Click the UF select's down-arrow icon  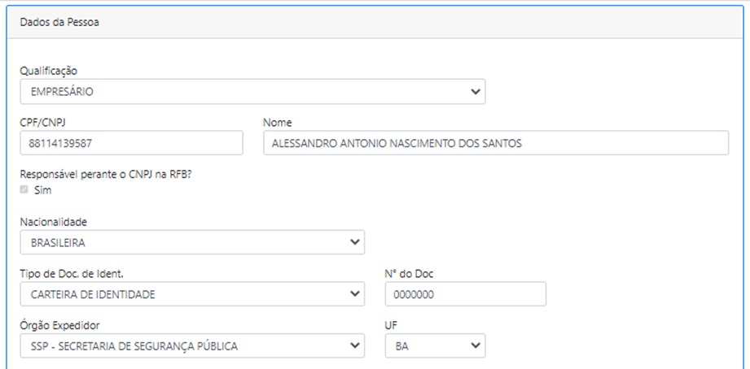(475, 346)
